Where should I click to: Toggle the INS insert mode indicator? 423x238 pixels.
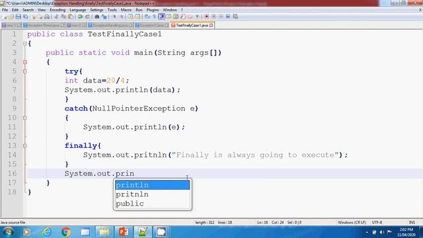pyautogui.click(x=412, y=223)
